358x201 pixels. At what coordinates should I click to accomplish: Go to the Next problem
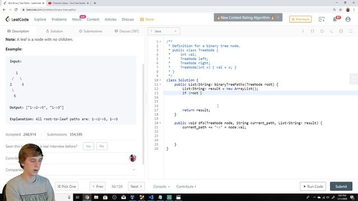click(136, 186)
